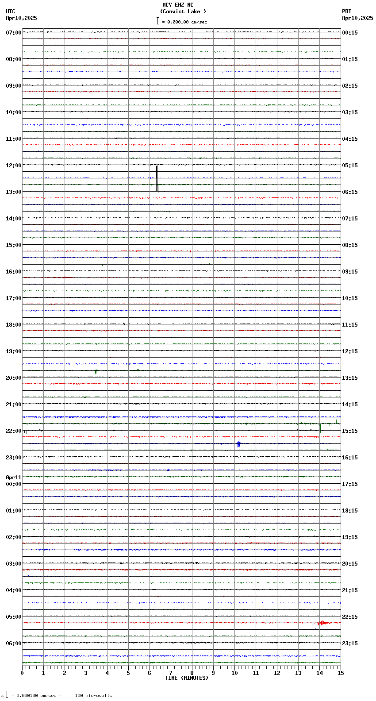Click the '22:15' PDT time label
Viewport: 376px width, 701px height.
[350, 617]
